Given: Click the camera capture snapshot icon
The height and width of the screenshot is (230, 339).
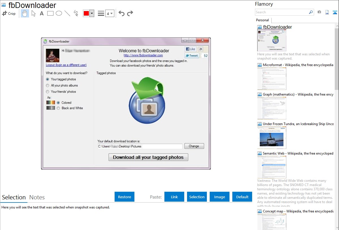Looking at the screenshot, I should [x=319, y=12].
